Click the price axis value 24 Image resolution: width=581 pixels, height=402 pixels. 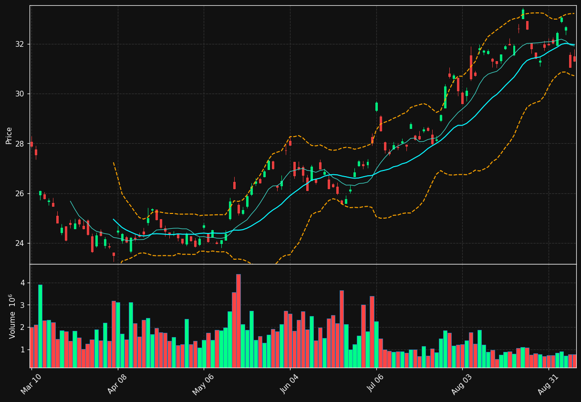tap(19, 243)
